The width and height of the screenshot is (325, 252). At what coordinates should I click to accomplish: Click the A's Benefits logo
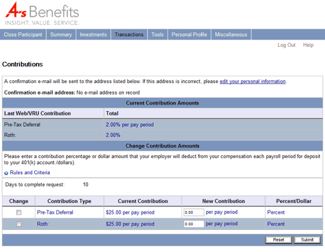tap(42, 13)
